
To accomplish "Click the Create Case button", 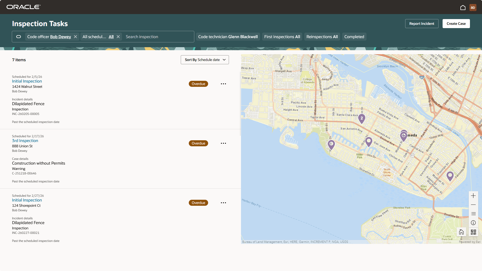I will (x=456, y=23).
